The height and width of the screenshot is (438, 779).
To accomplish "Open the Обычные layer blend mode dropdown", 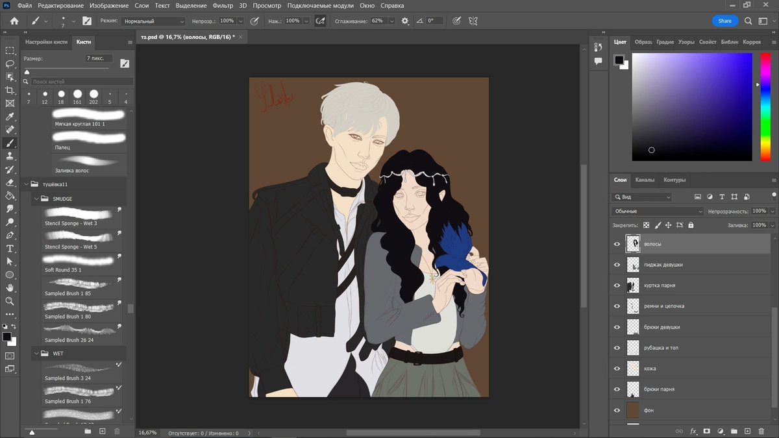I will 658,212.
